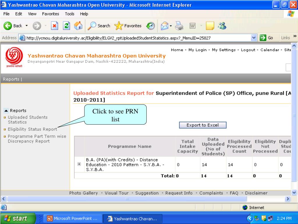298x224 pixels.
Task: Click the 2:24 PM system clock
Action: coord(284,218)
